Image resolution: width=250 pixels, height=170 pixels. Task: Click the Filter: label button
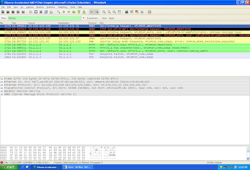pyautogui.click(x=4, y=18)
